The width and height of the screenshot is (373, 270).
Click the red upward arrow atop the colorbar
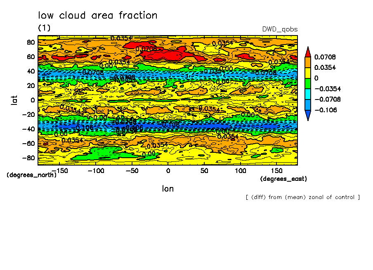click(x=308, y=52)
